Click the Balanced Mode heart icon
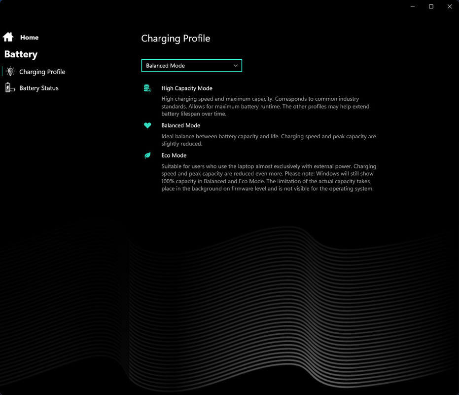Screen dimensions: 459x395 pos(147,125)
